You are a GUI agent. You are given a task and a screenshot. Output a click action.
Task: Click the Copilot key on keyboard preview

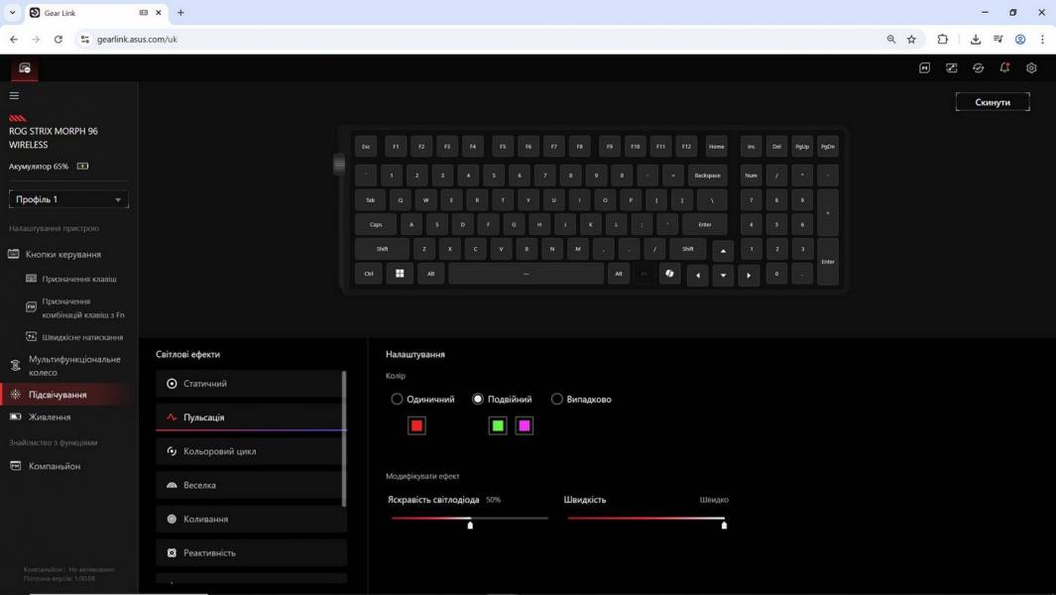point(669,274)
